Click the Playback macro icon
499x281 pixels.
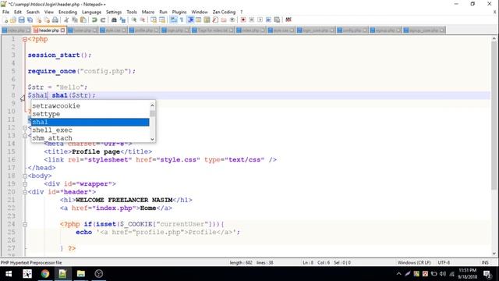(260, 20)
